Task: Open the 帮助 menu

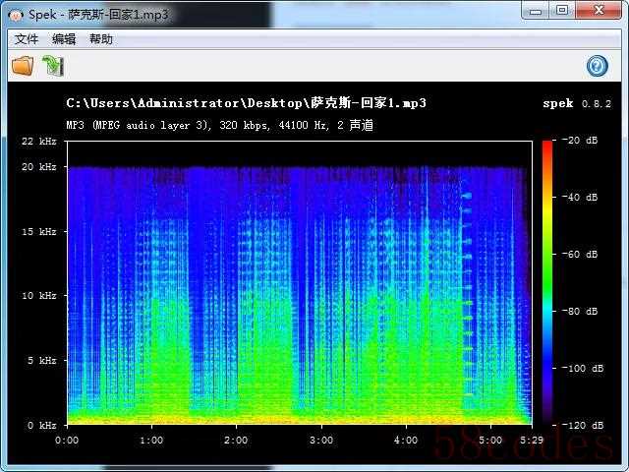Action: (x=101, y=39)
